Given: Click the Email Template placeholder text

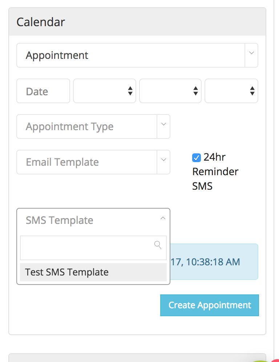Looking at the screenshot, I should [62, 162].
